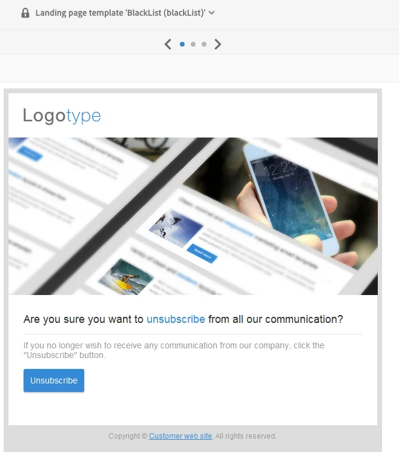Select the hero banner image
399x458 pixels.
click(193, 216)
